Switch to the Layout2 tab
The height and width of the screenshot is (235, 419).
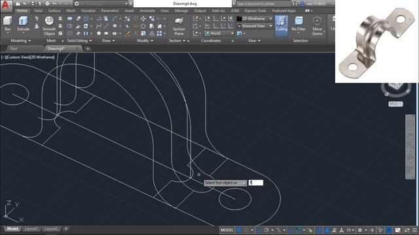click(x=51, y=229)
